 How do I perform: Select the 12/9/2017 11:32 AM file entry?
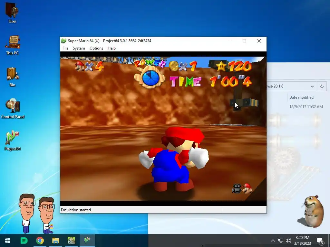[x=306, y=107]
